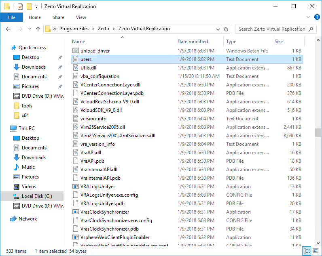
Task: Open the Help question mark icon
Action: click(x=317, y=17)
